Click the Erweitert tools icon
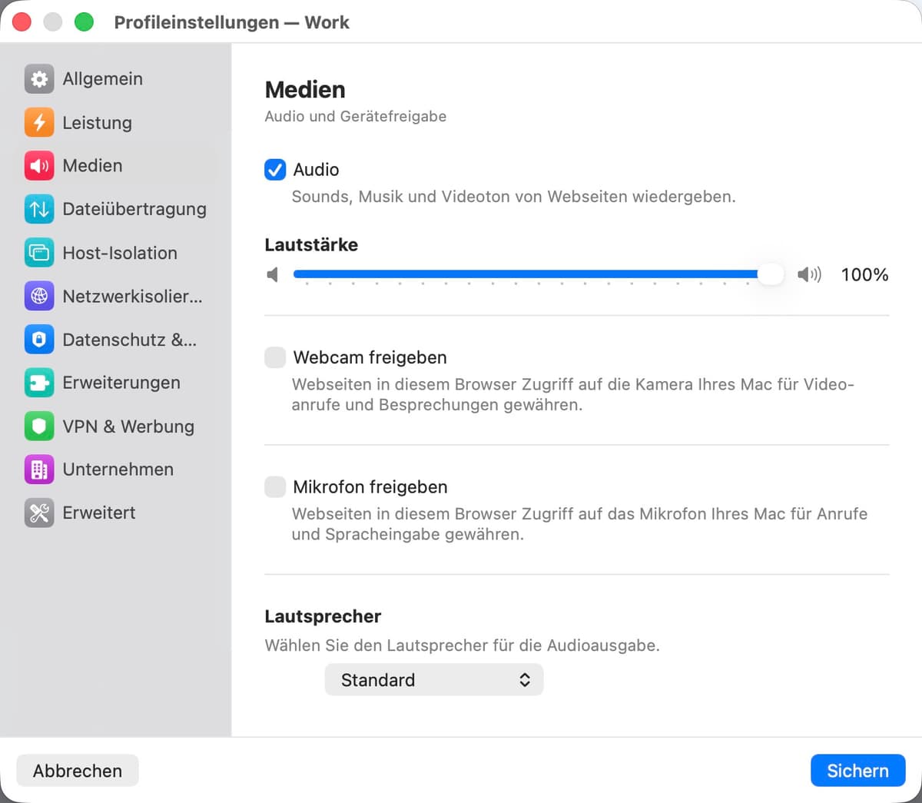The width and height of the screenshot is (922, 803). click(x=39, y=513)
